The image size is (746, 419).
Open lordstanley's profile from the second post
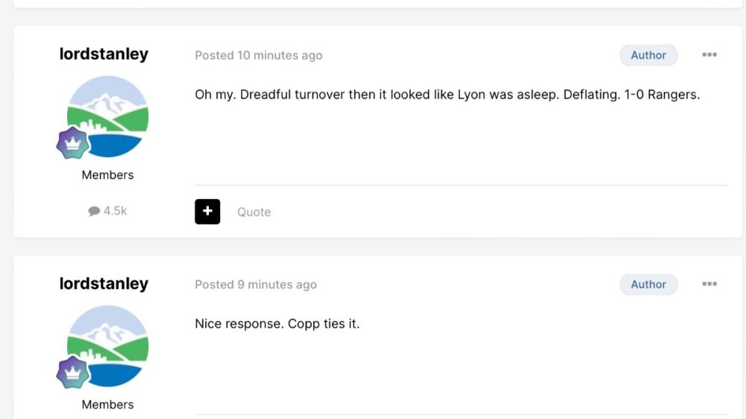pos(104,284)
